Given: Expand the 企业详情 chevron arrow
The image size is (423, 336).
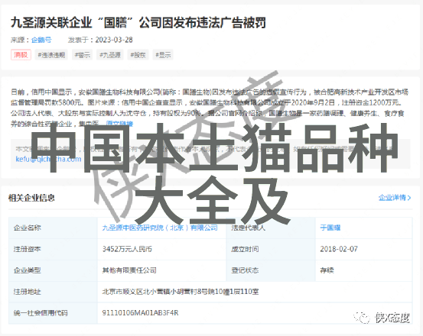Looking at the screenshot, I should pos(409,198).
